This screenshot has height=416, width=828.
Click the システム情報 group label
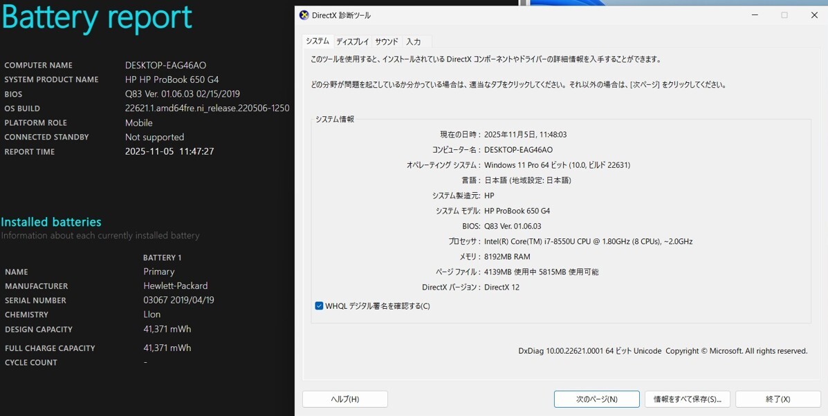(x=335, y=119)
